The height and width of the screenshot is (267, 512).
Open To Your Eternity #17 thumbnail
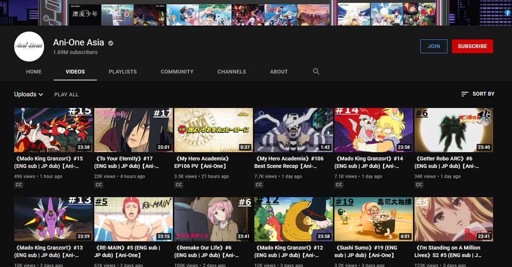(x=134, y=130)
